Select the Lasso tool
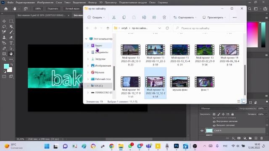 pos(4,26)
